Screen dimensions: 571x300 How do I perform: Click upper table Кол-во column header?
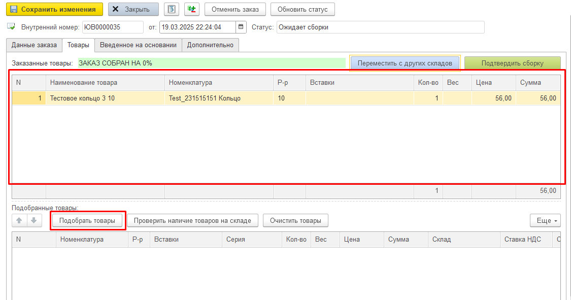(x=428, y=83)
